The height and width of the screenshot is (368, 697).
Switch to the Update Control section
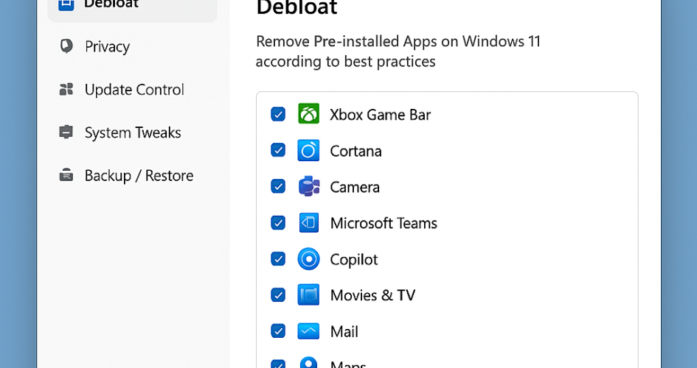(x=133, y=90)
